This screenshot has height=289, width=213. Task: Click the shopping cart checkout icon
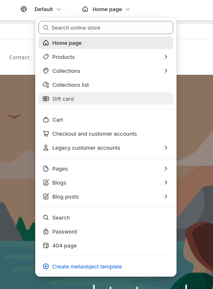(46, 134)
